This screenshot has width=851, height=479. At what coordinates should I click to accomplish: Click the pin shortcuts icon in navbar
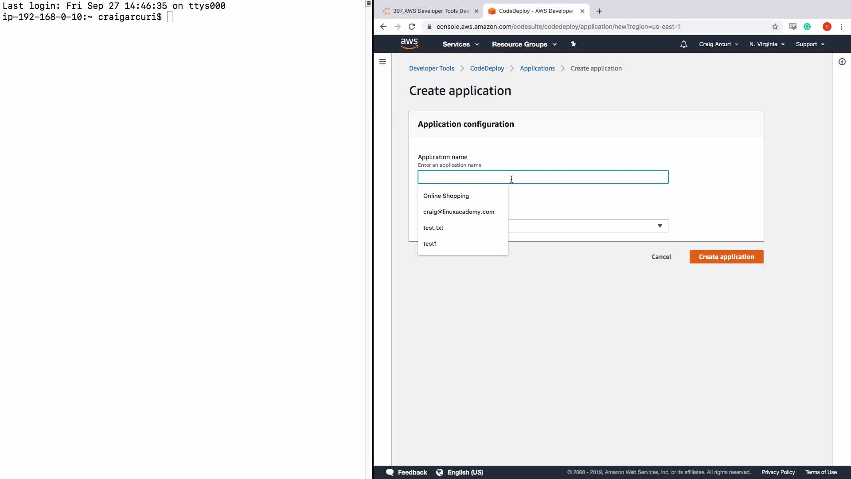[x=573, y=44]
